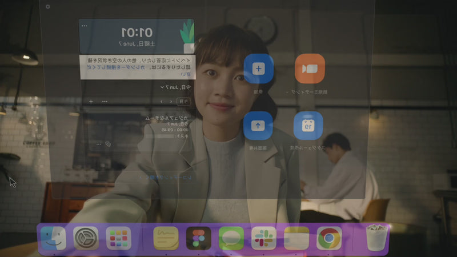This screenshot has height=257, width=457.
Task: Expand the New Meeting options arrow
Action: point(286,91)
